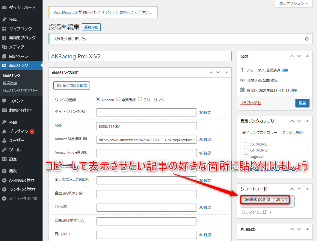
Task: Open 商品リンクカテゴリー in sidebar submenu
Action: coord(20,91)
